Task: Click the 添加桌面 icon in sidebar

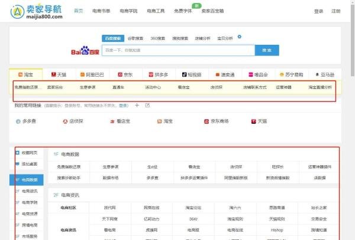Action: (17, 164)
